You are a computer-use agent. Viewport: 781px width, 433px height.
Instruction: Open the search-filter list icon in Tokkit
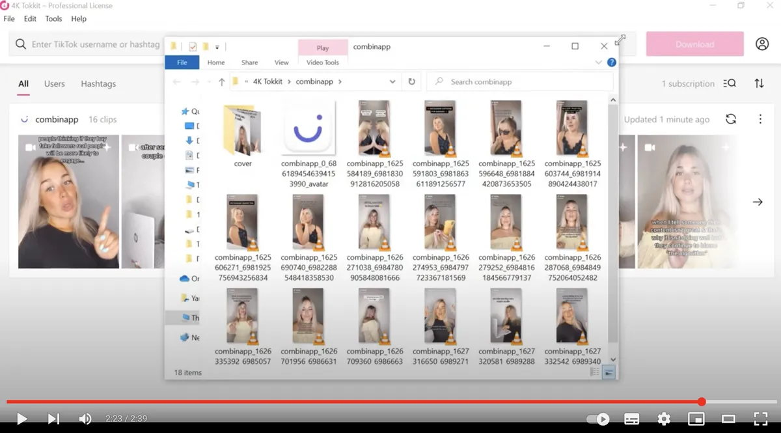click(730, 83)
